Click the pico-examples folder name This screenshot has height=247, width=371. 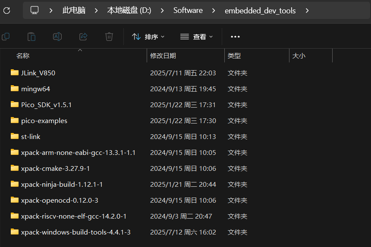pos(44,121)
